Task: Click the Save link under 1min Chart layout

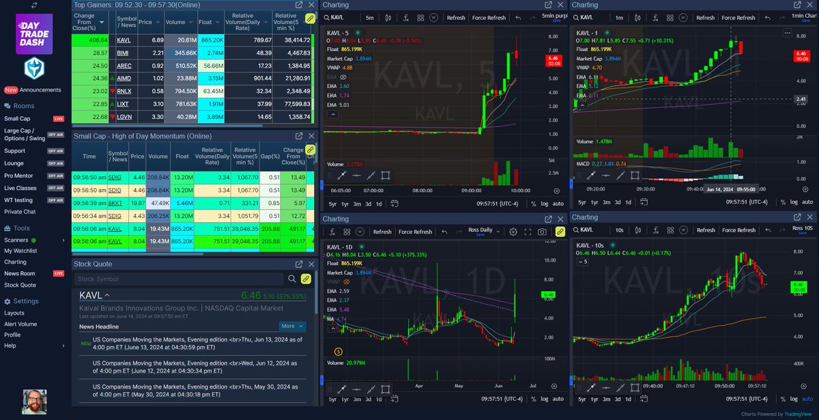Action: (805, 20)
